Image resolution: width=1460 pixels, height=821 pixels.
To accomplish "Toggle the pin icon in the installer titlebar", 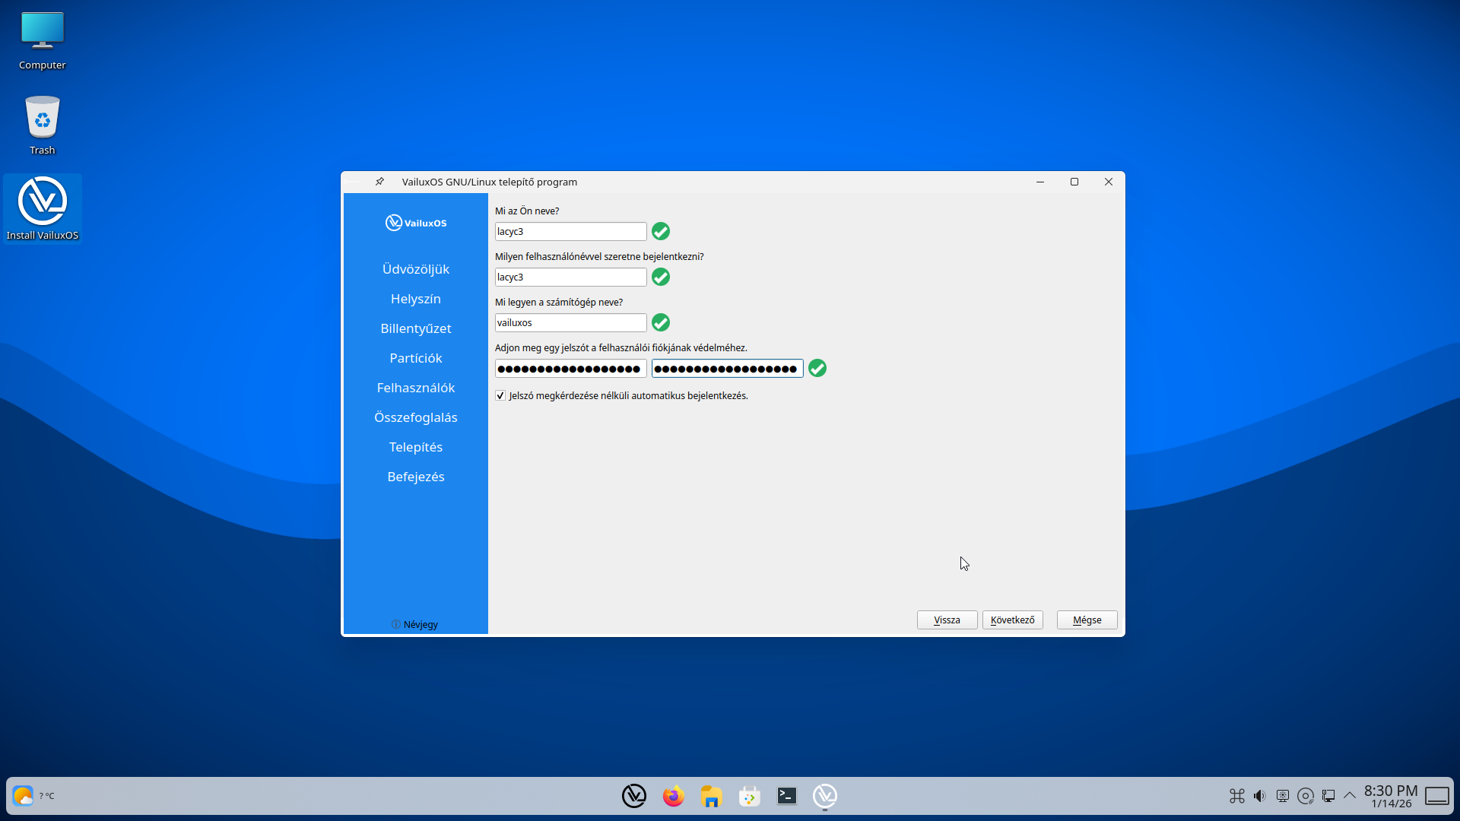I will pos(379,182).
